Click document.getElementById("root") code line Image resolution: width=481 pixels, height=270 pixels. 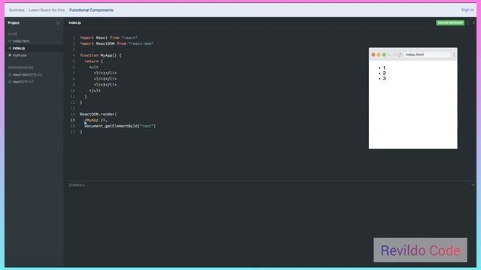[x=120, y=126]
